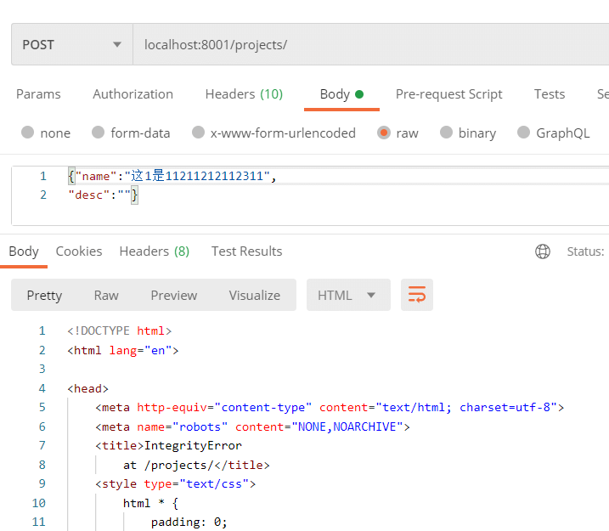This screenshot has height=531, width=609.
Task: Select the Visualize response view
Action: click(255, 295)
